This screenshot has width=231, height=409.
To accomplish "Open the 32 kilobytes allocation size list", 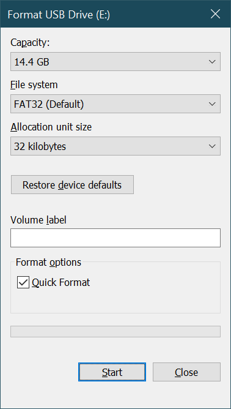I will 116,146.
